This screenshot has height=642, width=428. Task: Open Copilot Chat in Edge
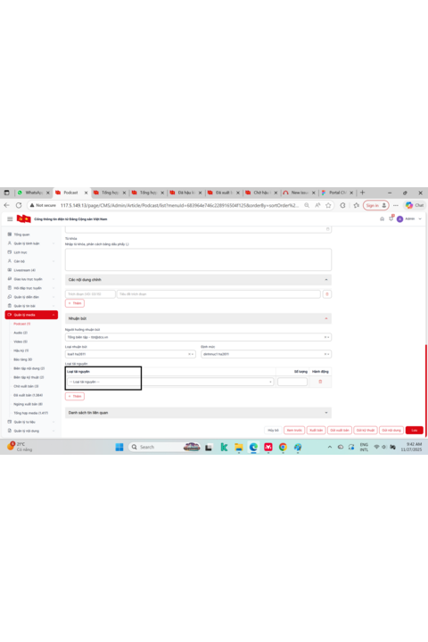[x=415, y=205]
